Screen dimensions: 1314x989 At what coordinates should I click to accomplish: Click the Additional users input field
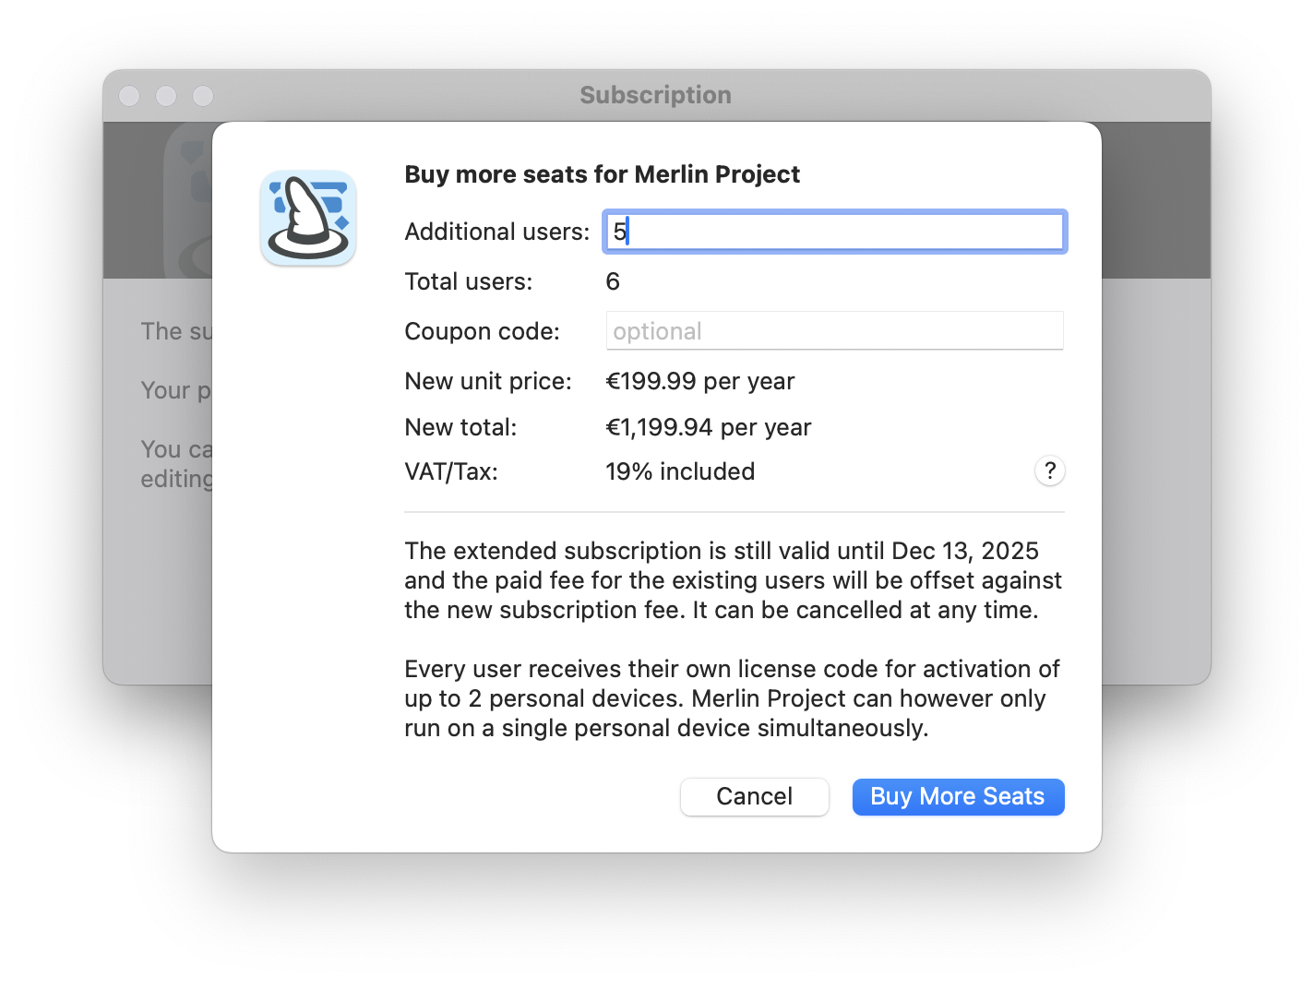tap(833, 232)
